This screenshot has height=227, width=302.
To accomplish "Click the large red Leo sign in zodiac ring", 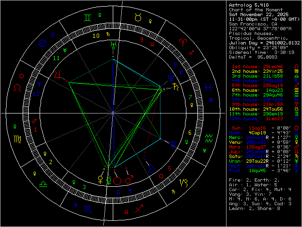I will (x=17, y=88).
